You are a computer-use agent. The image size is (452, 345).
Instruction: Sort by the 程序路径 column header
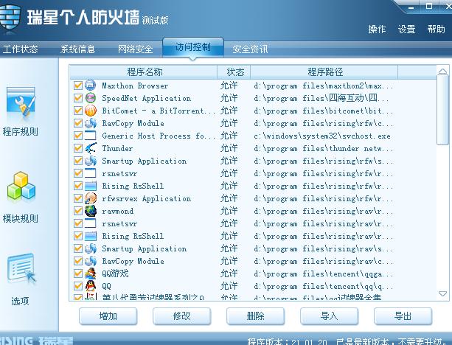324,72
